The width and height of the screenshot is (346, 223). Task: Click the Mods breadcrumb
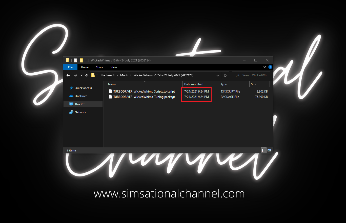pos(124,75)
